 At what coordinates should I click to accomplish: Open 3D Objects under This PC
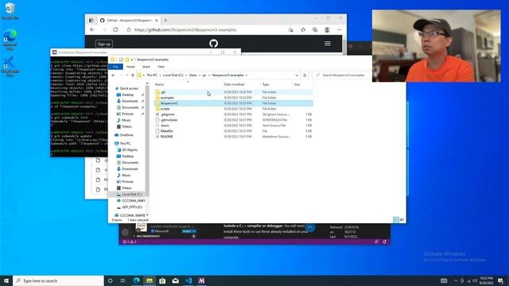(130, 150)
